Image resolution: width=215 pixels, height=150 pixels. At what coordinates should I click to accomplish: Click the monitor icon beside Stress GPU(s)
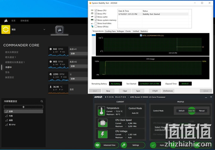[92, 26]
